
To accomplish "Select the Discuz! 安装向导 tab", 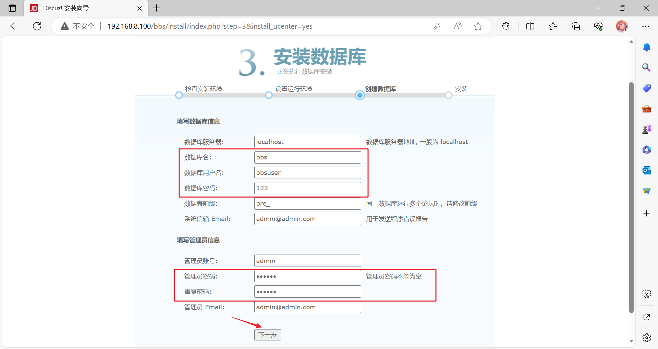I will 86,8.
